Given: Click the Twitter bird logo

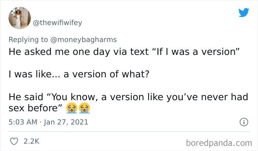Looking at the screenshot, I should (244, 13).
